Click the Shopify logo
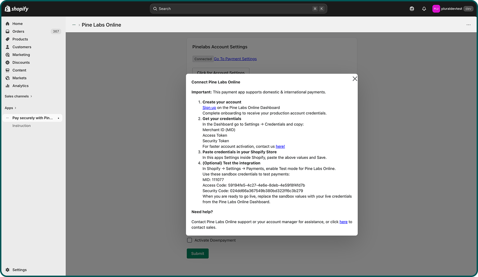This screenshot has height=277, width=478. 17,9
